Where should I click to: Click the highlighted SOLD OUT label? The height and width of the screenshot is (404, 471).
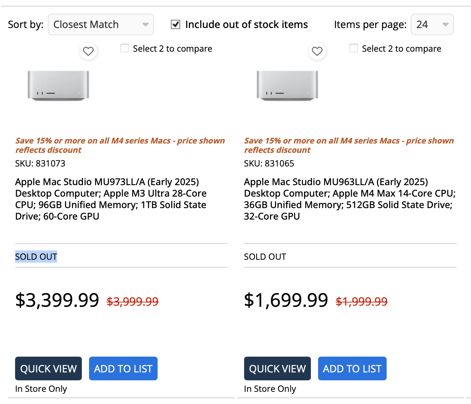coord(36,257)
